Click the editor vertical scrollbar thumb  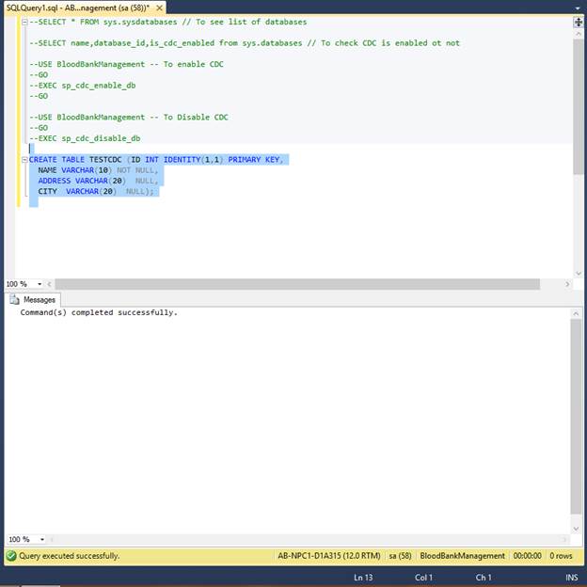click(579, 106)
